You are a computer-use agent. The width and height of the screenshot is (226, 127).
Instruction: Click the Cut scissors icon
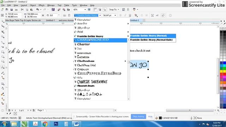pos(22,10)
